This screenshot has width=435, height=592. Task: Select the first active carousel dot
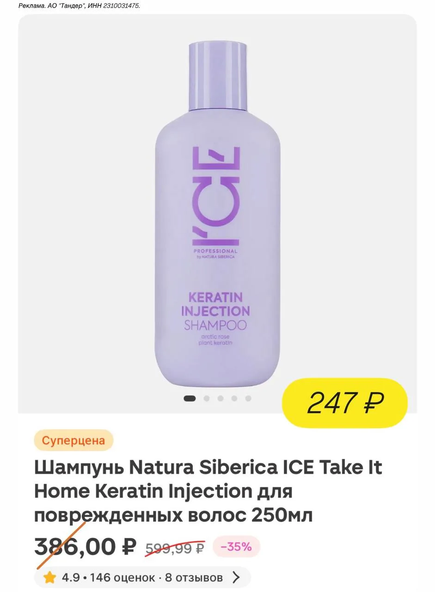pyautogui.click(x=190, y=398)
